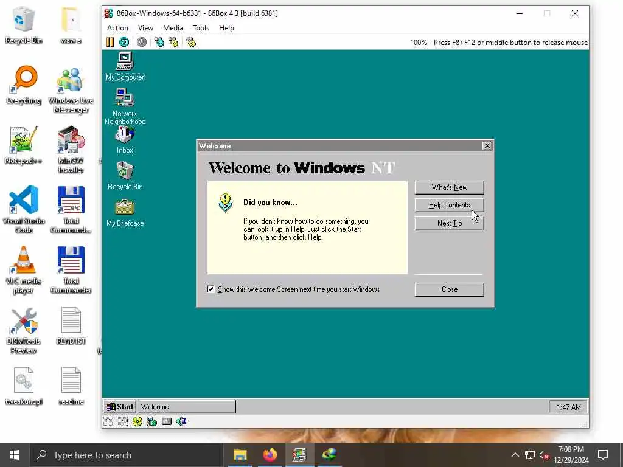
Task: Click the first floppy drive status bar icon
Action: point(108,421)
